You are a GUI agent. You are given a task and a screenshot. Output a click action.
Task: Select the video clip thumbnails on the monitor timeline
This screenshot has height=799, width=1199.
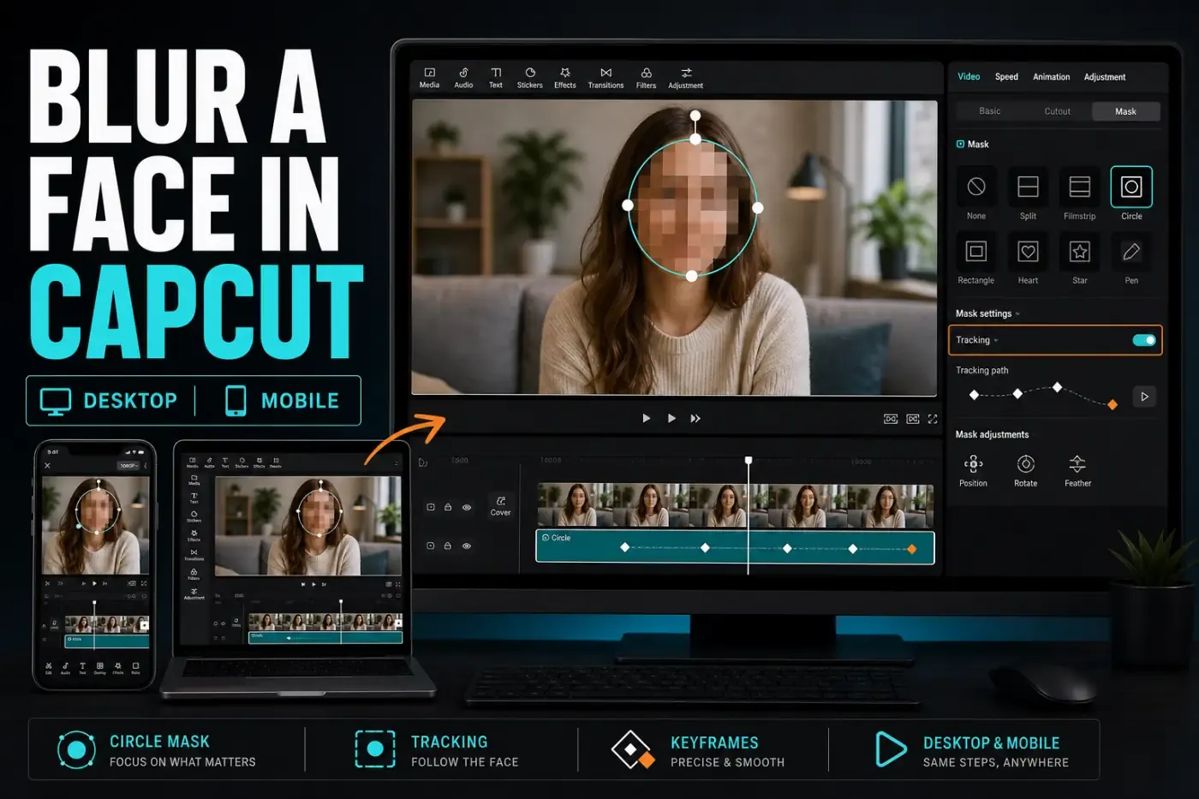735,505
